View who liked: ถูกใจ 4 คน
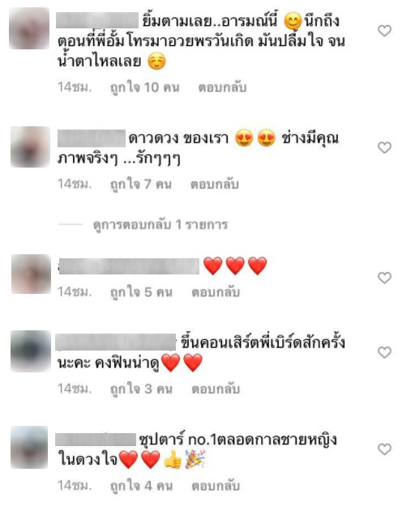This screenshot has width=415, height=506. pyautogui.click(x=141, y=486)
